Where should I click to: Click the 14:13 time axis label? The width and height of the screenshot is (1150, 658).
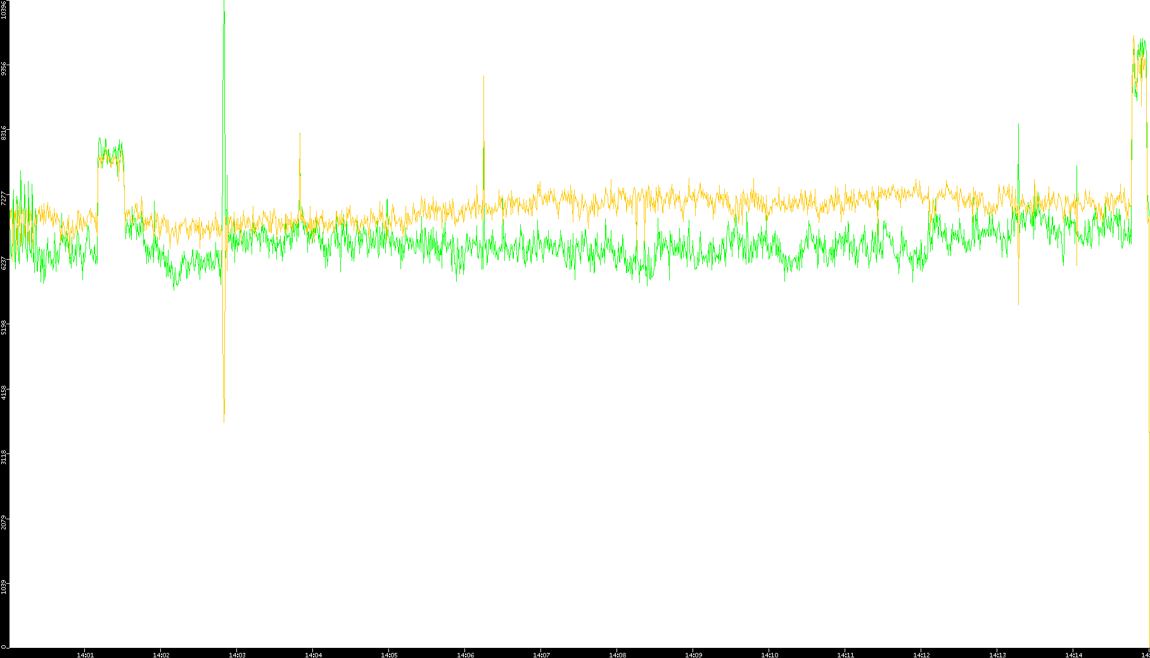pos(997,654)
